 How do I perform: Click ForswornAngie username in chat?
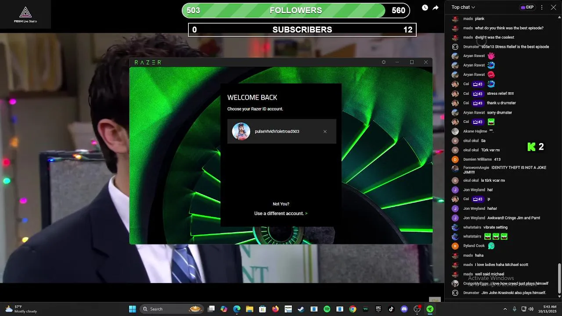point(476,168)
